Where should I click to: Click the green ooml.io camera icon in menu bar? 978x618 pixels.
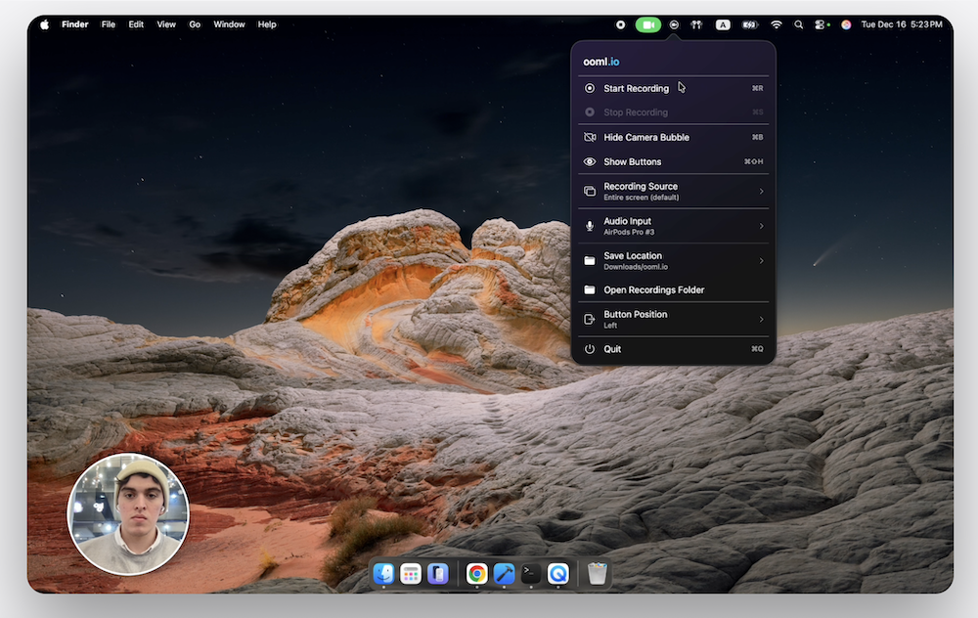tap(646, 24)
